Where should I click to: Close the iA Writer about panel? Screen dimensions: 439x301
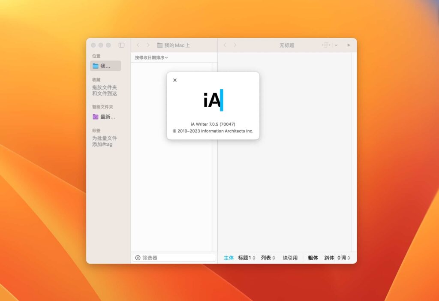(175, 80)
